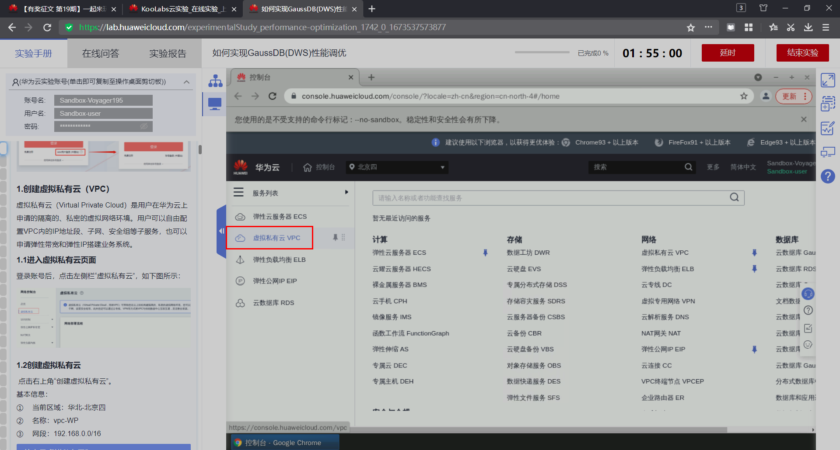Unpin 弹性云服务器 ECS in compute list
The height and width of the screenshot is (450, 840).
point(485,253)
